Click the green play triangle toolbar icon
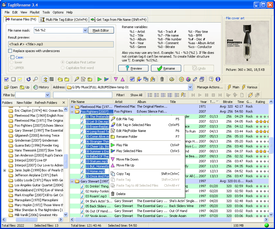Screen dimensions: 275x229 click(x=100, y=79)
